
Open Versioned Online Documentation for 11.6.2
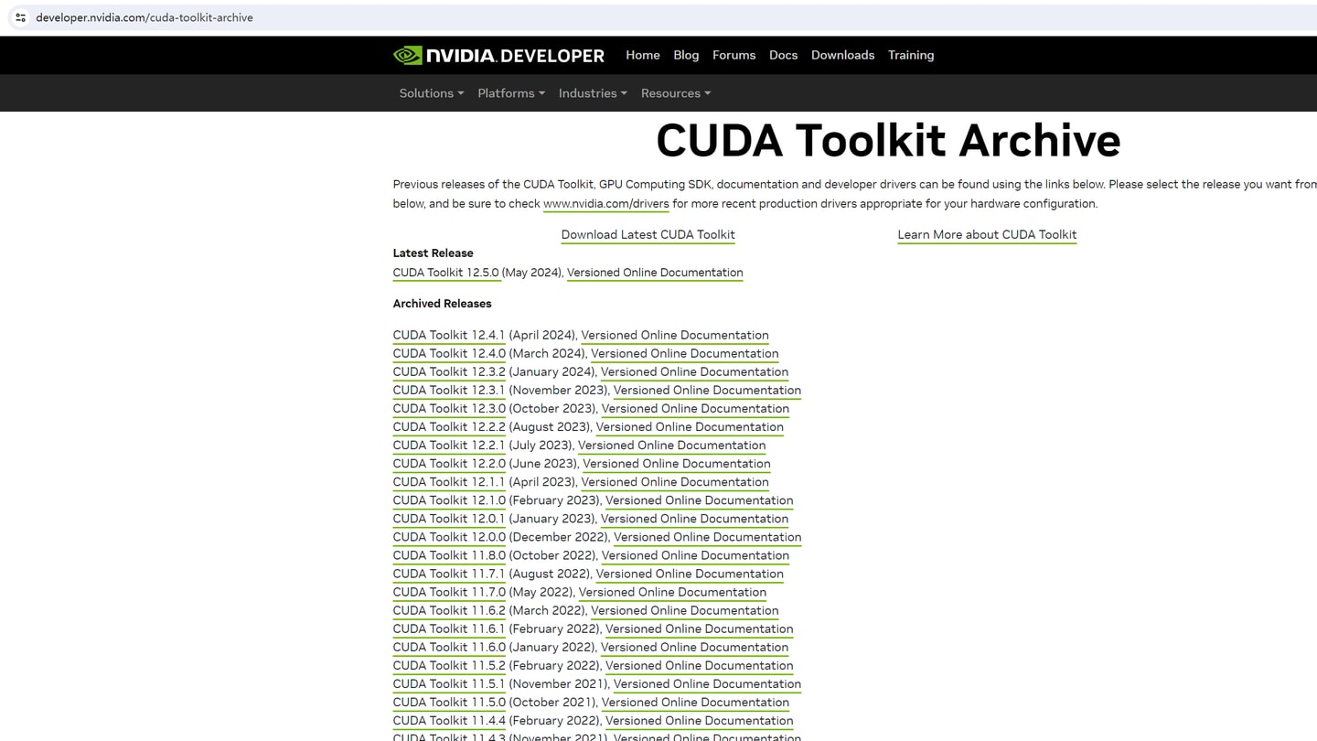coord(685,609)
